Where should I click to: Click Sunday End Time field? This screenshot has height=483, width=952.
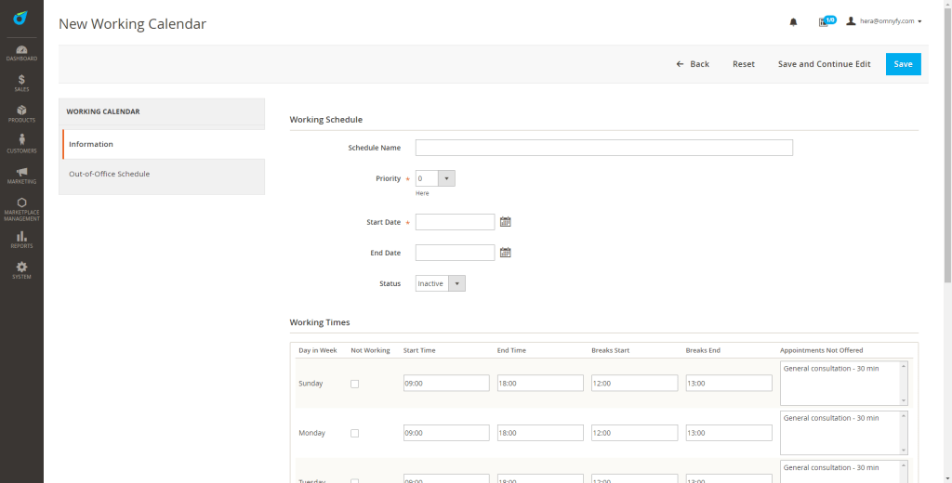pos(540,383)
